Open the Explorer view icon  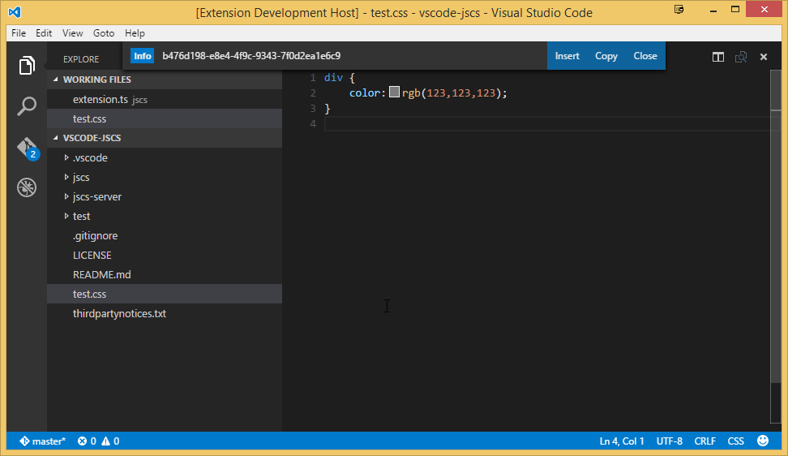[27, 66]
